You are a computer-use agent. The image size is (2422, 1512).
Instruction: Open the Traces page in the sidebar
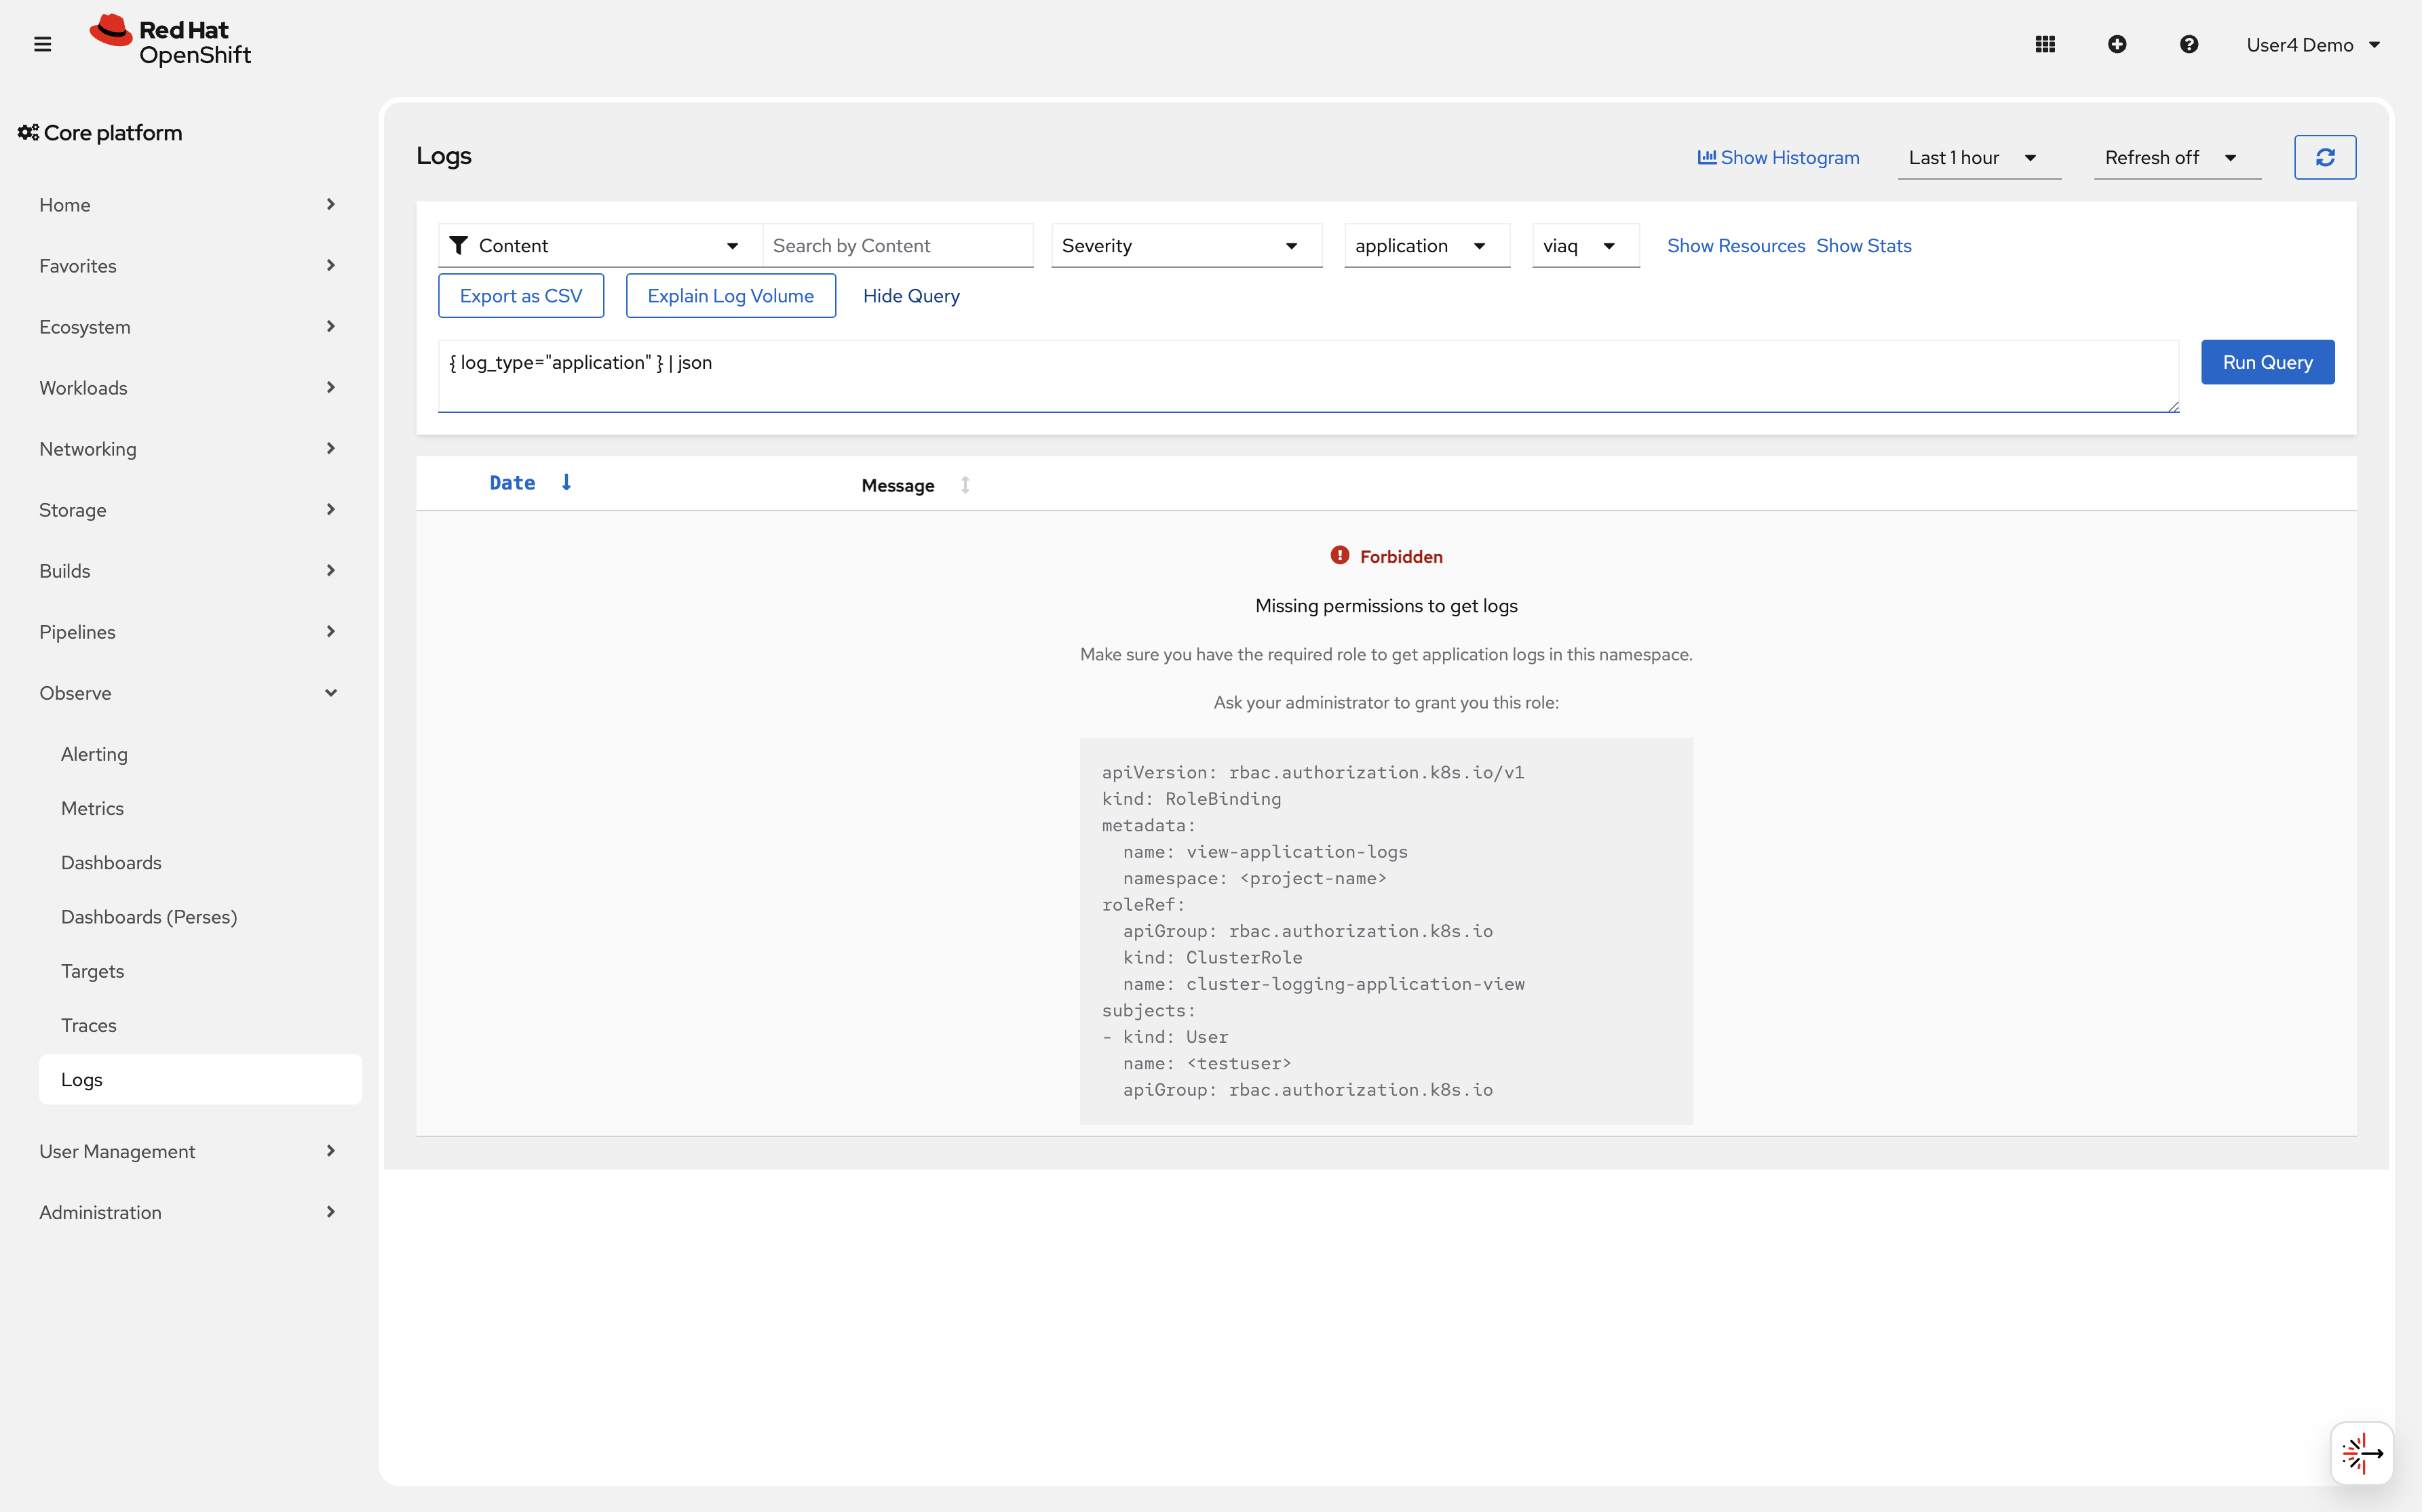[x=88, y=1024]
